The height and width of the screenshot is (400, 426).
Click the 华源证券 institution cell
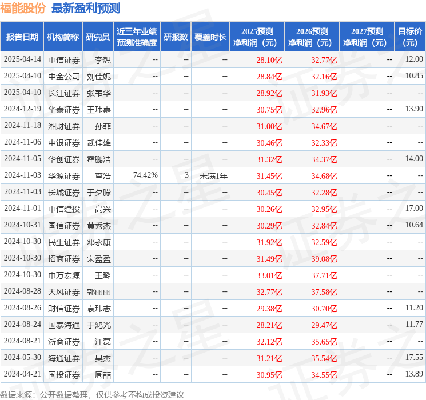[64, 176]
